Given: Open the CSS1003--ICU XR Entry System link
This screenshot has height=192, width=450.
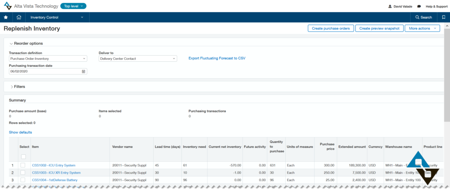Looking at the screenshot, I should [56, 173].
